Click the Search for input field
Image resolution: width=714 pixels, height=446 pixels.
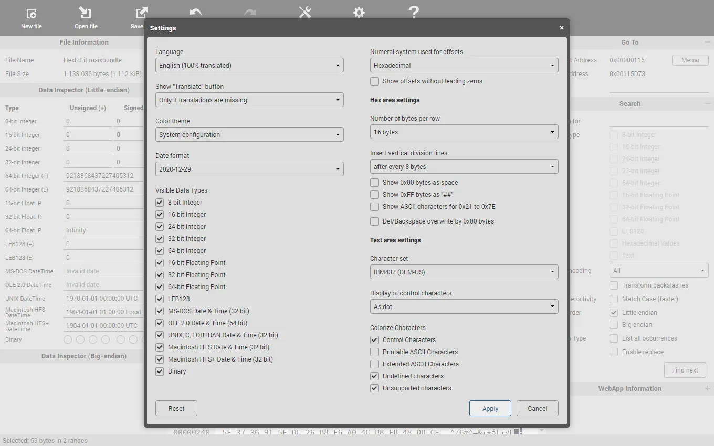[659, 121]
